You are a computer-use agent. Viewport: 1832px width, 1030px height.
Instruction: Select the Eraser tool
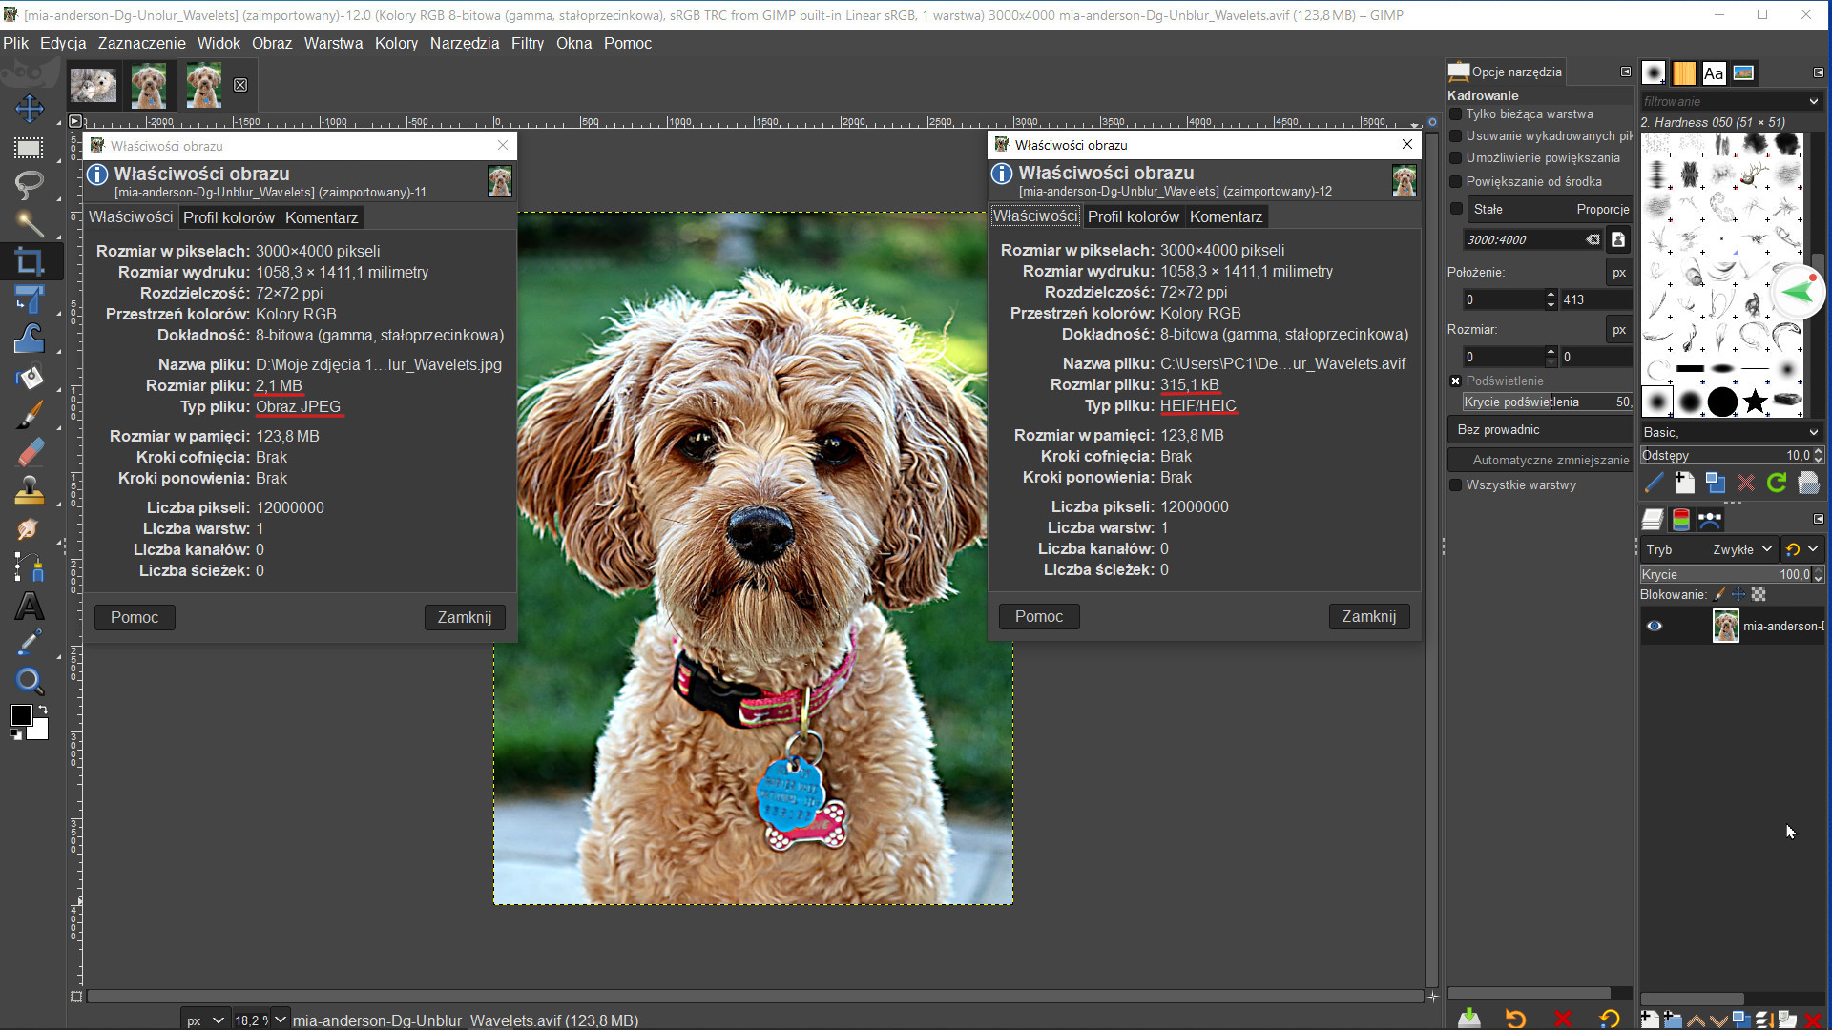(x=29, y=453)
